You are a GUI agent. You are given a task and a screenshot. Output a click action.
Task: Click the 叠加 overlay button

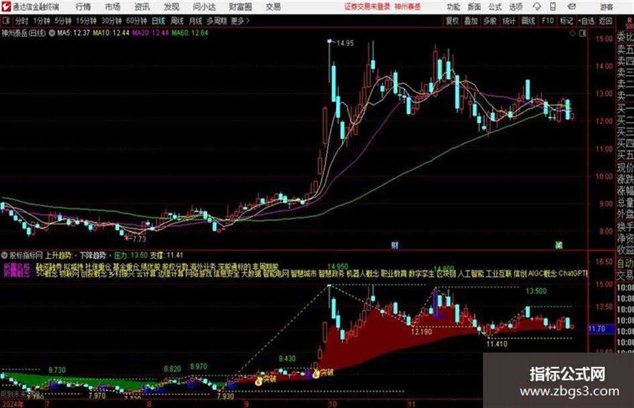pyautogui.click(x=471, y=21)
